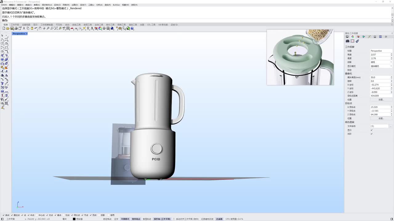The height and width of the screenshot is (221, 394).
Task: Click the Paste clipboard icon
Action: coord(32,28)
